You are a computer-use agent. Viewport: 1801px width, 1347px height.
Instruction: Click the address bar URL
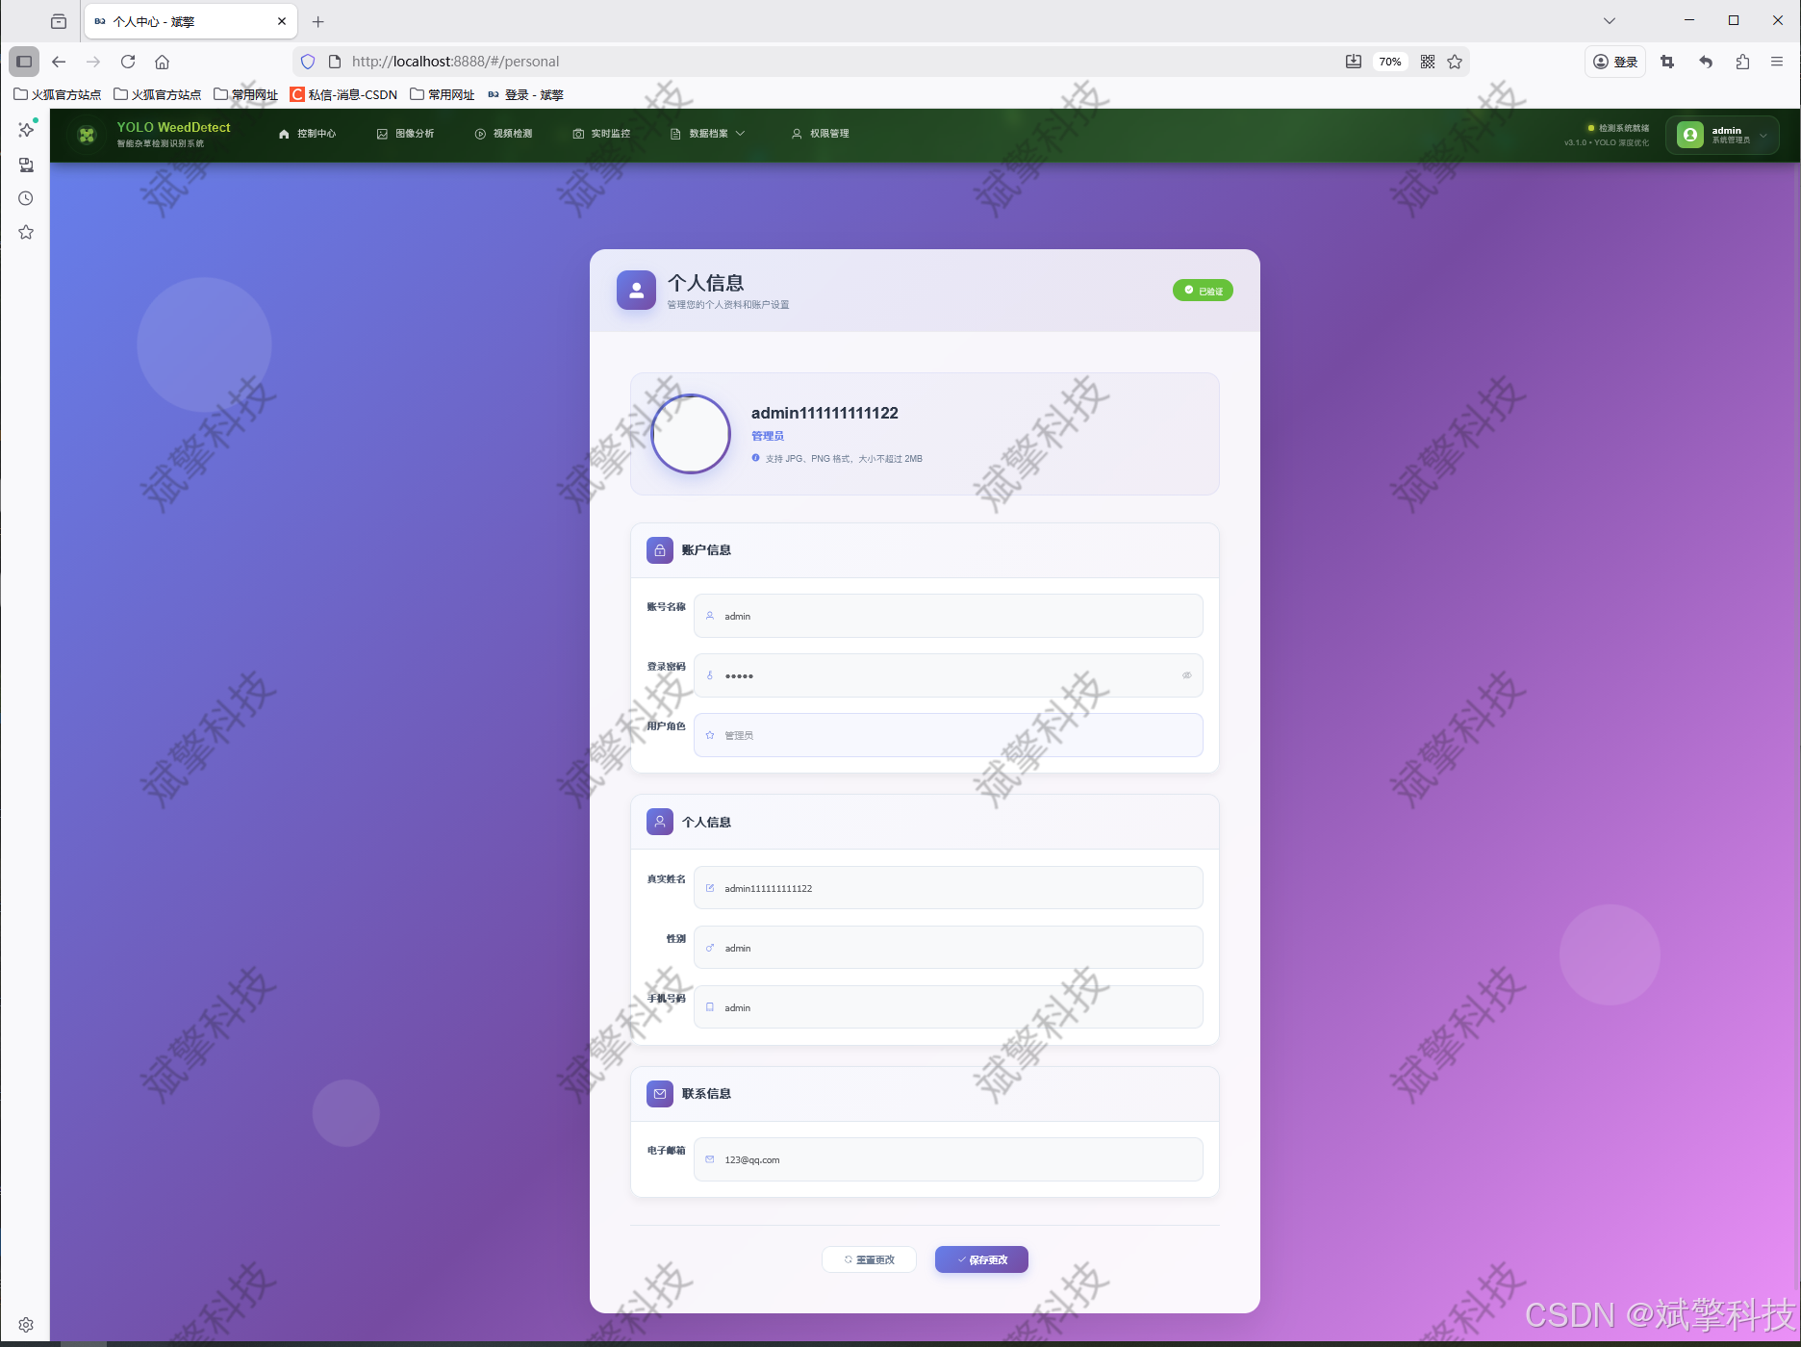click(x=455, y=62)
